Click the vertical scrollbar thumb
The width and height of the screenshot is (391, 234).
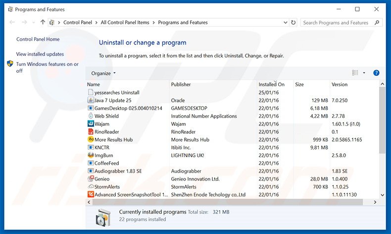coord(382,120)
